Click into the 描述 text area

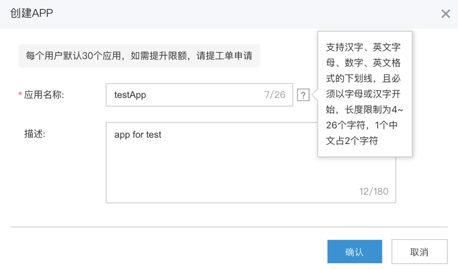[250, 162]
